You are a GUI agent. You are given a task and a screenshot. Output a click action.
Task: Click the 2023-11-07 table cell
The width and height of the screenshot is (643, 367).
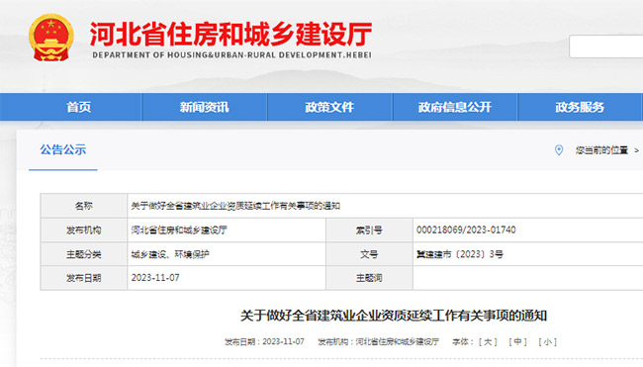tap(155, 278)
